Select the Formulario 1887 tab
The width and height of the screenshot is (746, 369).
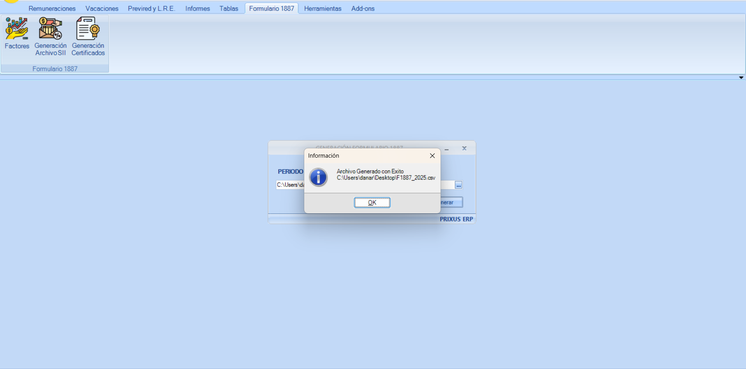click(x=272, y=9)
